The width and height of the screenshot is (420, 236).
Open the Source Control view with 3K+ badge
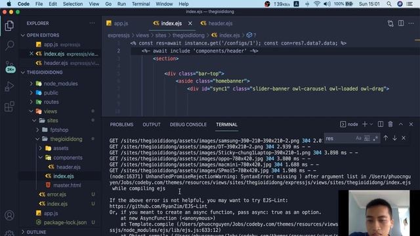10,66
